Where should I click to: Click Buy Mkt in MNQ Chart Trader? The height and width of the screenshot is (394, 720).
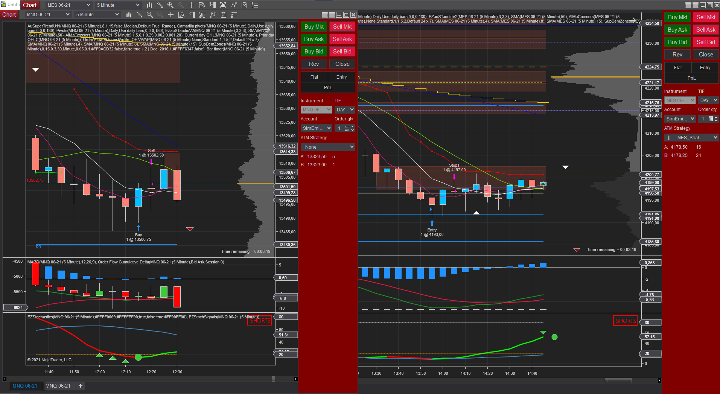click(314, 27)
